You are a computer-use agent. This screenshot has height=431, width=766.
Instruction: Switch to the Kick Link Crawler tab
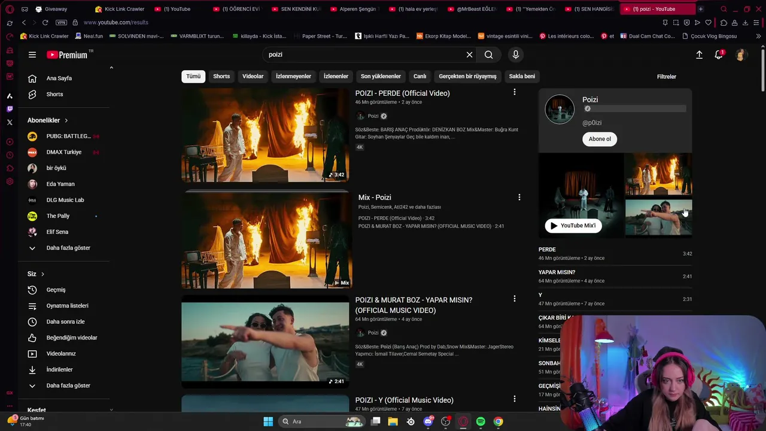(x=119, y=9)
